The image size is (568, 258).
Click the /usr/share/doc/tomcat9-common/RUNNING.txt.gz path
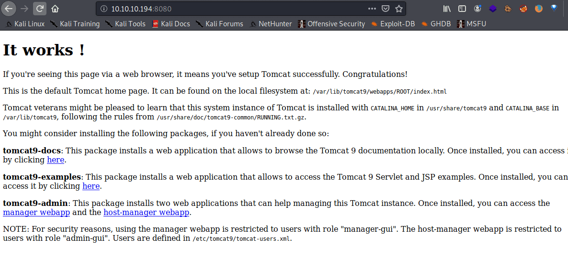[231, 117]
